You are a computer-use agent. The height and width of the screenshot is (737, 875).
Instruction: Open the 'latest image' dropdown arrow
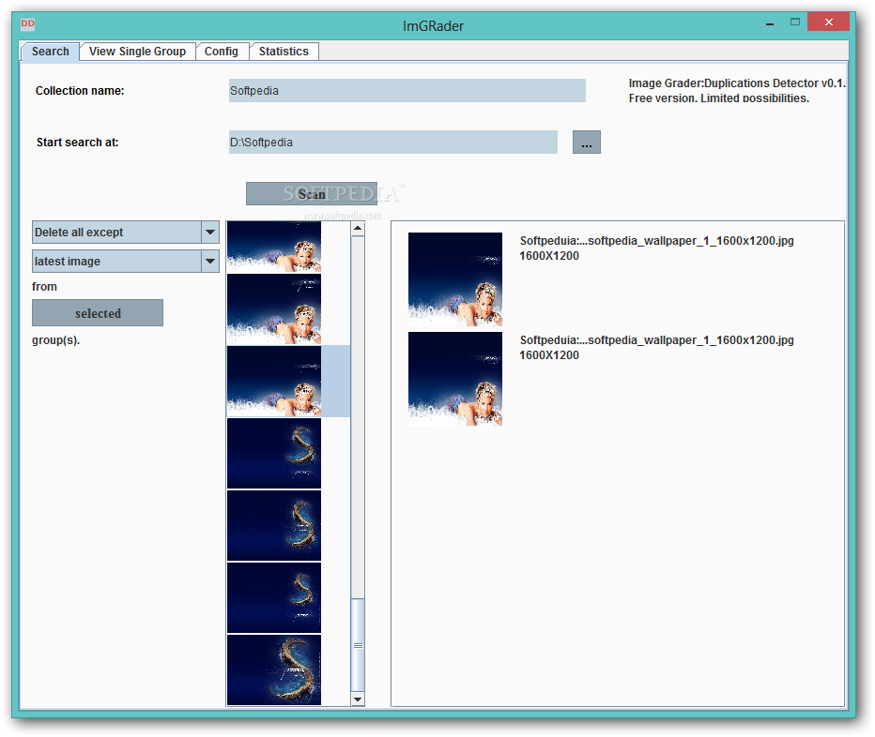210,261
